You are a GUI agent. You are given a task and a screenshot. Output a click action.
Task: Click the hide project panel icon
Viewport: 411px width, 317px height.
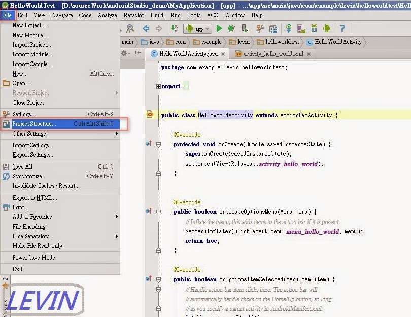click(x=138, y=53)
